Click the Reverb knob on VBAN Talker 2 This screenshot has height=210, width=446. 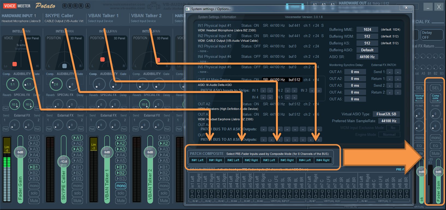(144, 104)
